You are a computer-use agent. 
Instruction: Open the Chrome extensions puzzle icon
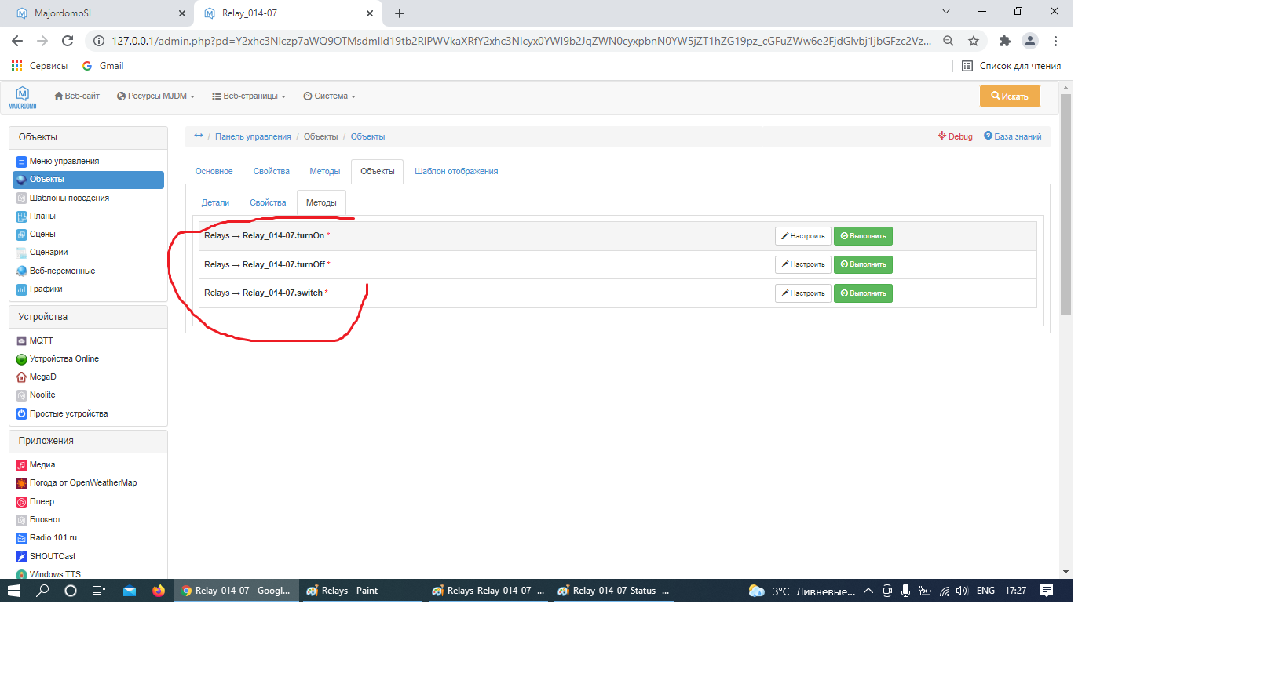point(1004,41)
